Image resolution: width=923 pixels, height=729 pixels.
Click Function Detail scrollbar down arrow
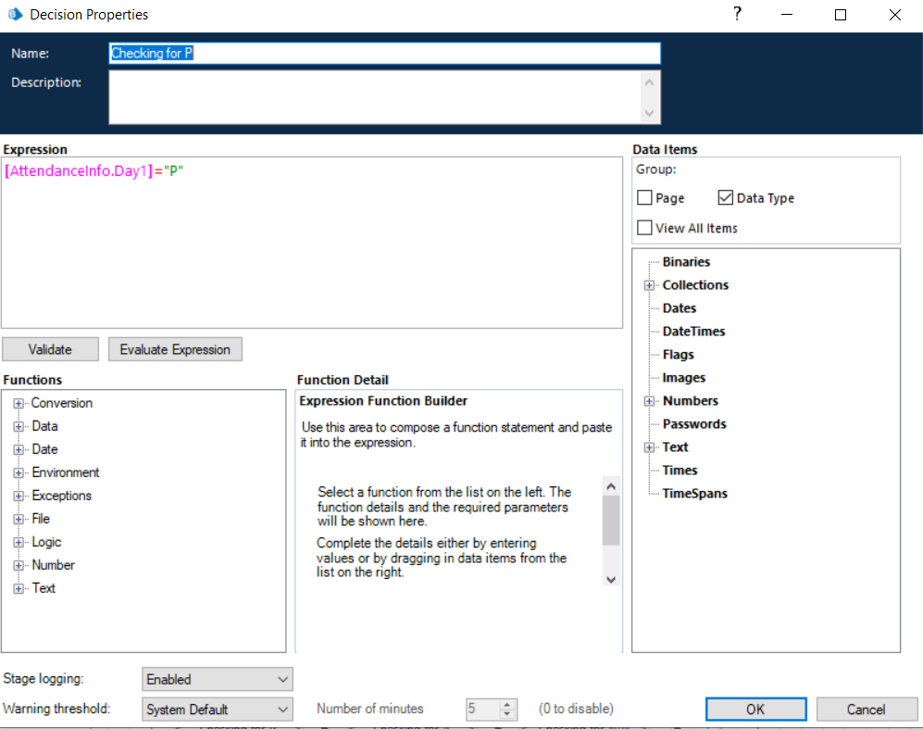click(x=611, y=580)
